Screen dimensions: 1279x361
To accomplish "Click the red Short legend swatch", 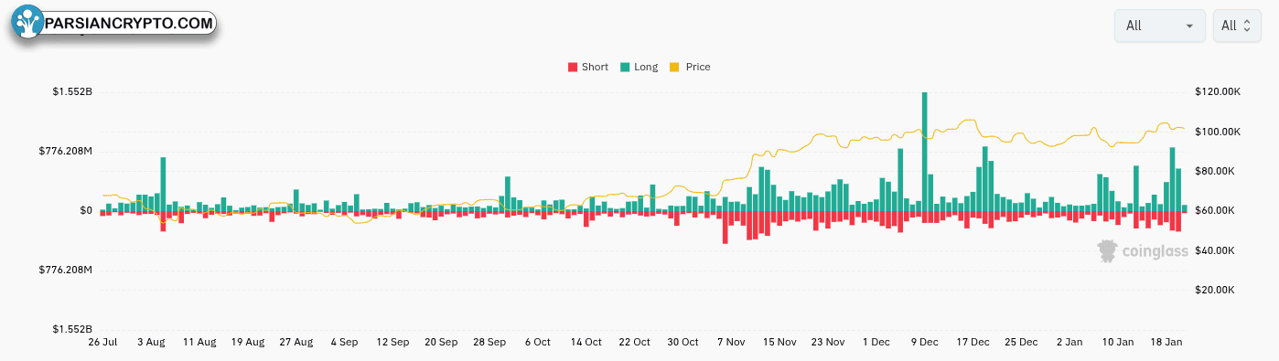I will coord(573,67).
